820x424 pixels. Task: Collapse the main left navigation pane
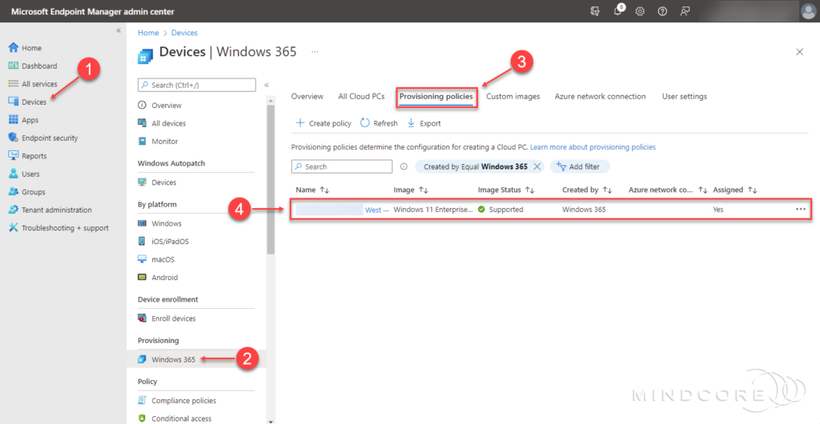pos(119,31)
